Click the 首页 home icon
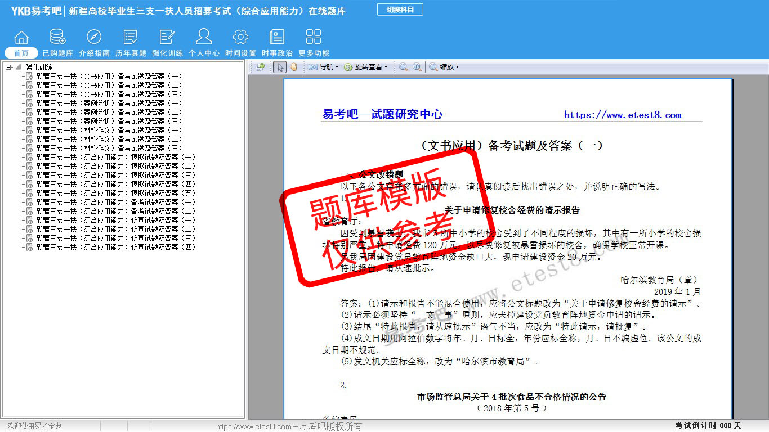The image size is (769, 432). pos(21,38)
